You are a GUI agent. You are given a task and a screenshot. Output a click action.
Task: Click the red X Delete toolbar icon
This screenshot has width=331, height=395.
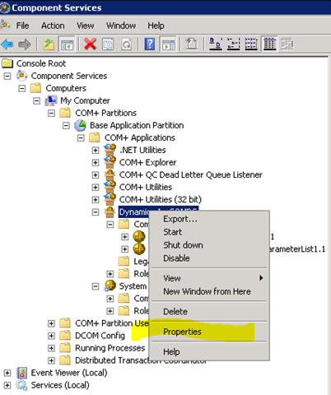[x=90, y=44]
